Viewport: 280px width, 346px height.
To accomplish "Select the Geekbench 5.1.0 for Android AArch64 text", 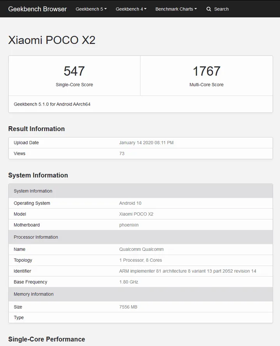I will point(52,104).
